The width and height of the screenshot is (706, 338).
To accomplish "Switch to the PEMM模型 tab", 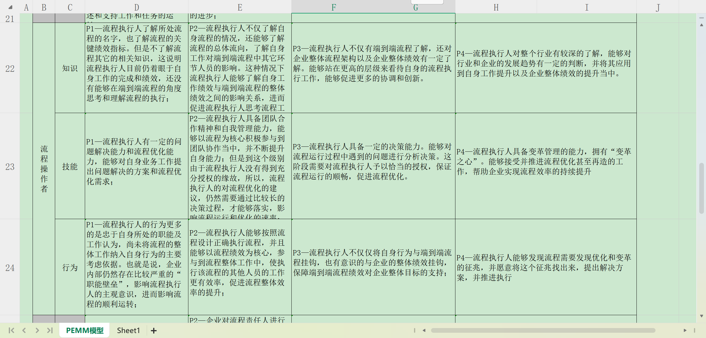I will coord(85,330).
